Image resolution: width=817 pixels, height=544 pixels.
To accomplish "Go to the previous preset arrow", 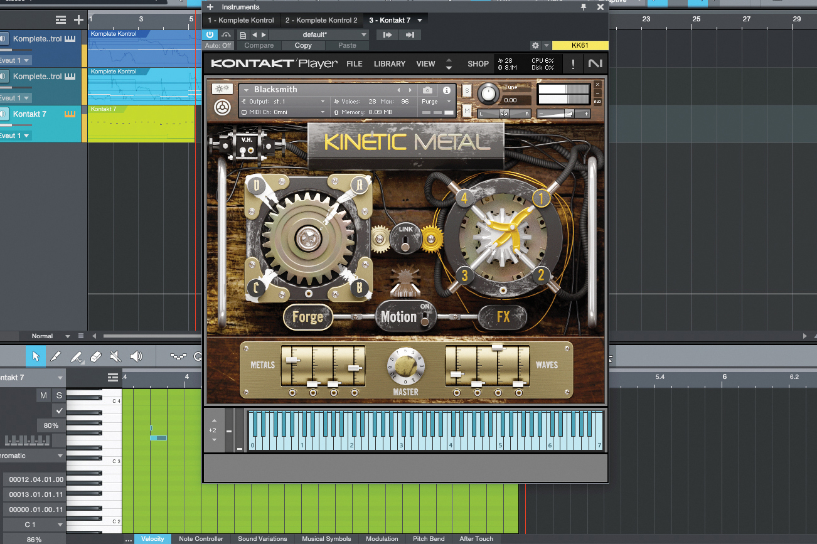I will point(254,35).
